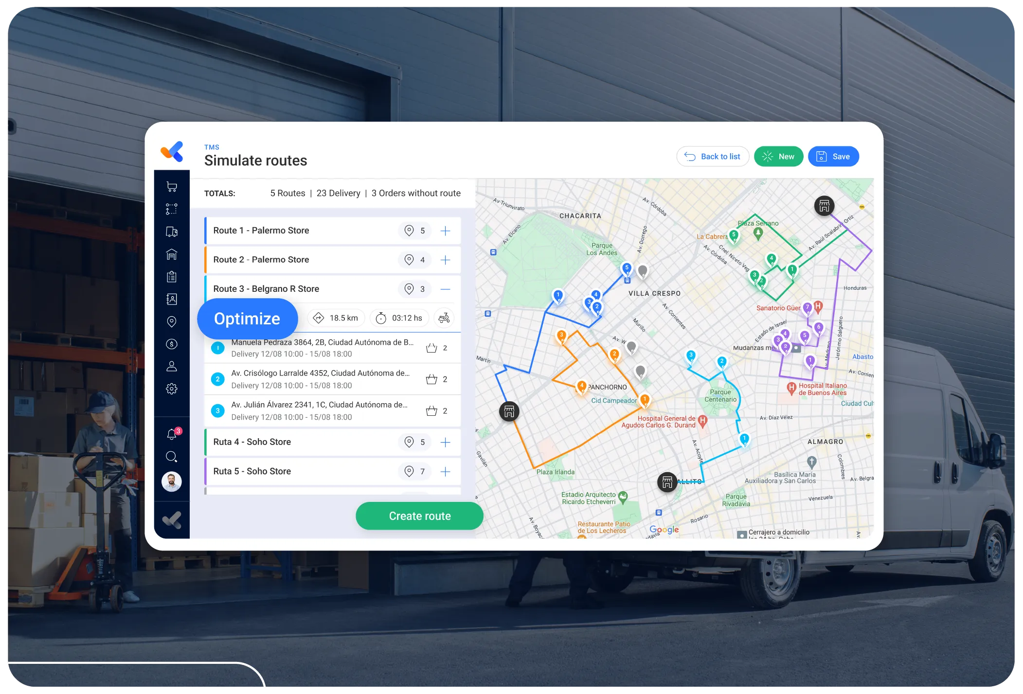This screenshot has width=1023, height=694.
Task: Open the settings gear sidebar icon
Action: (x=171, y=389)
